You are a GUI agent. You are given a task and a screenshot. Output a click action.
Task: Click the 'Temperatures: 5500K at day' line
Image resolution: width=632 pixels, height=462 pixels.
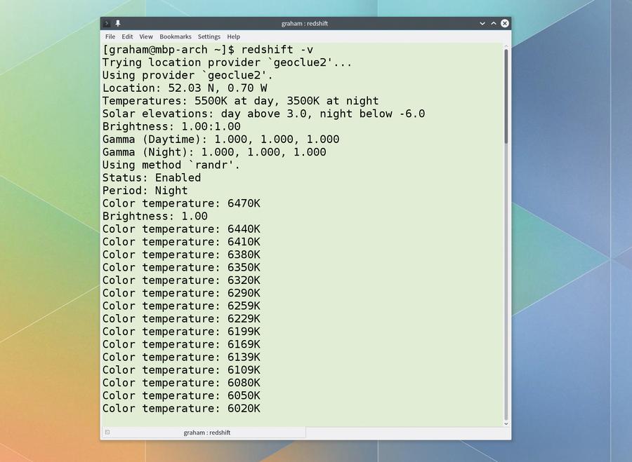pyautogui.click(x=241, y=101)
